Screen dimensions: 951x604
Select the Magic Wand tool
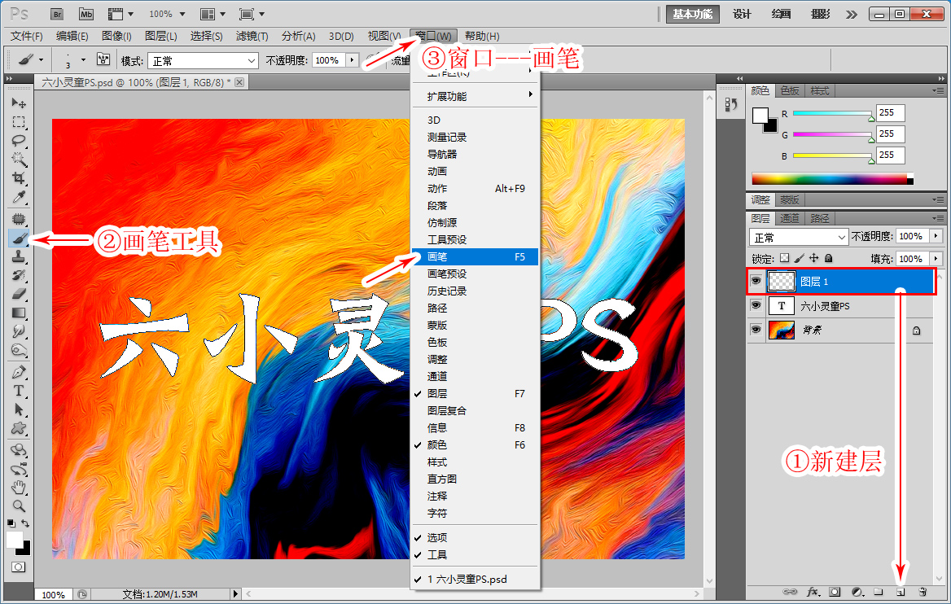[x=19, y=160]
